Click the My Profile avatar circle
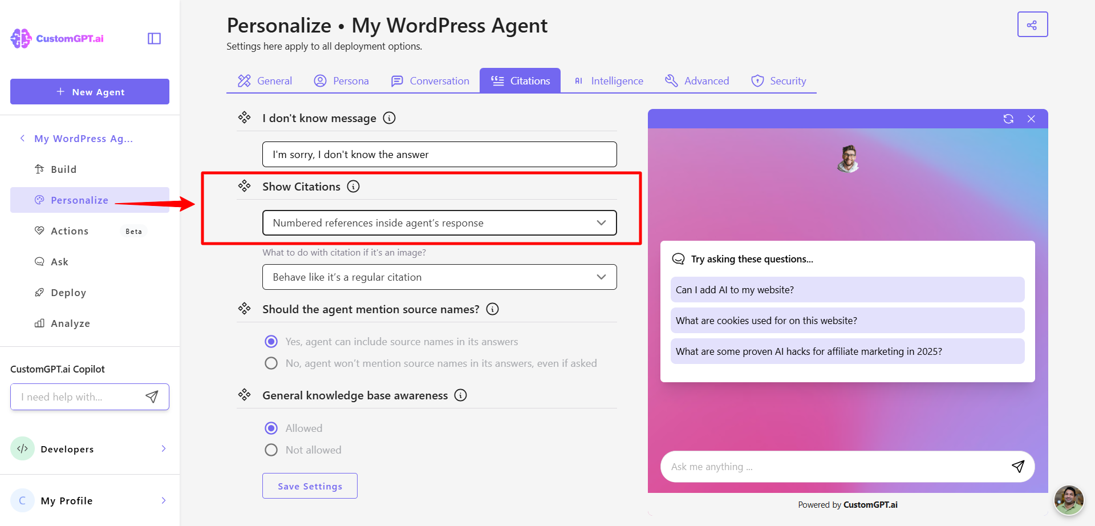 (22, 501)
